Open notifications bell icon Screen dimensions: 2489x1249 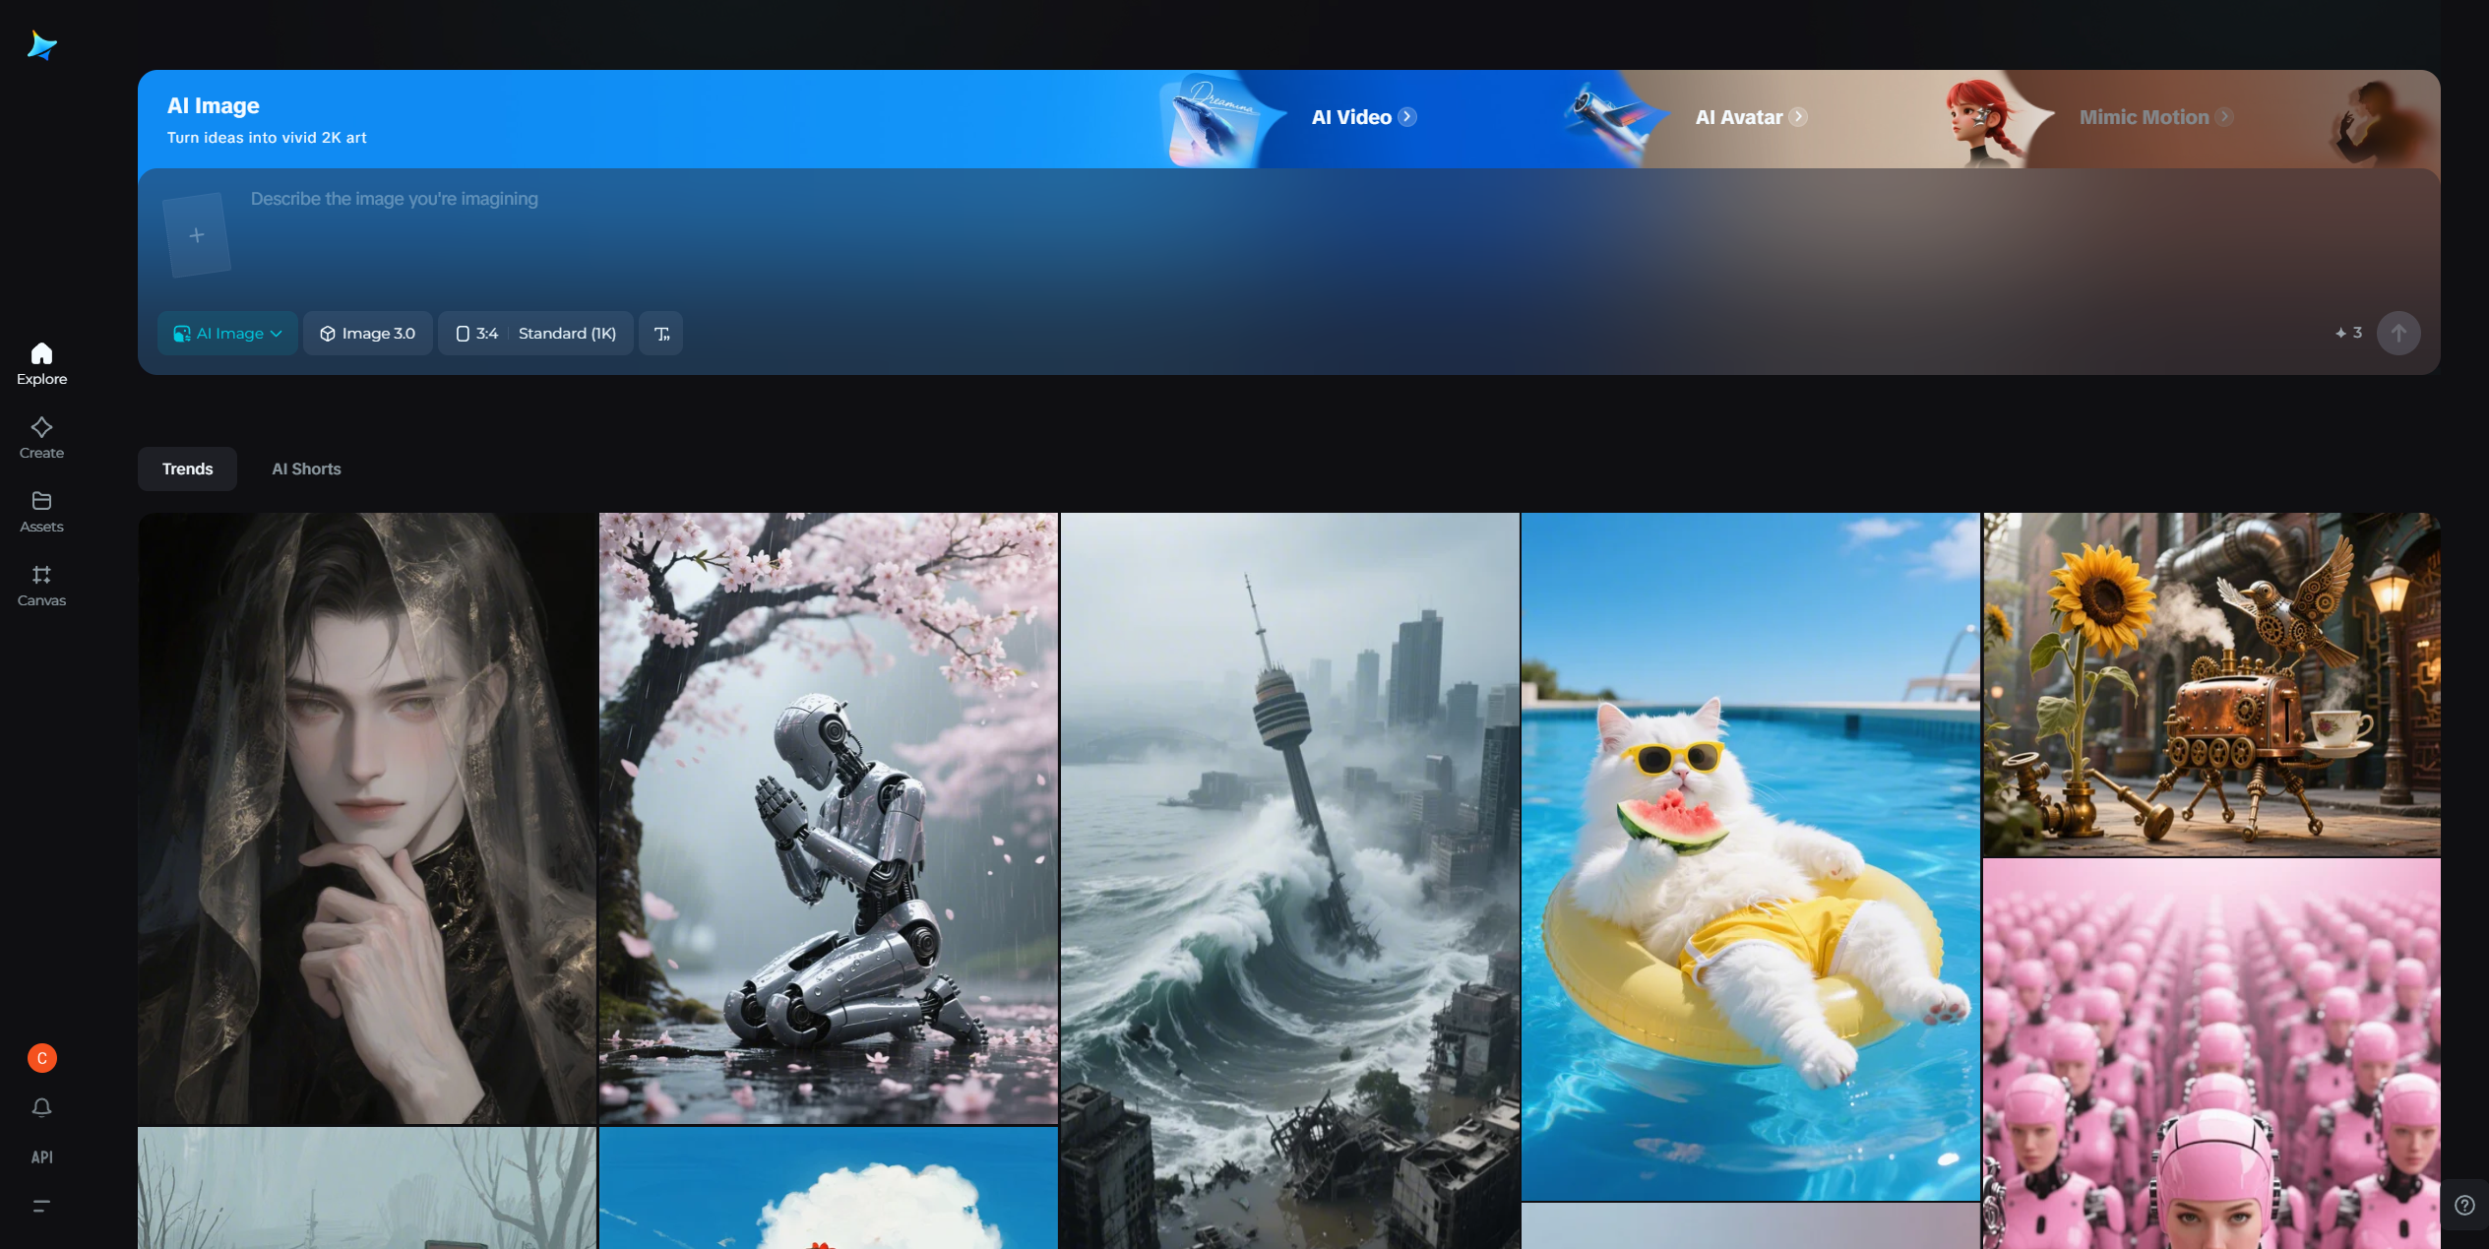[x=41, y=1107]
